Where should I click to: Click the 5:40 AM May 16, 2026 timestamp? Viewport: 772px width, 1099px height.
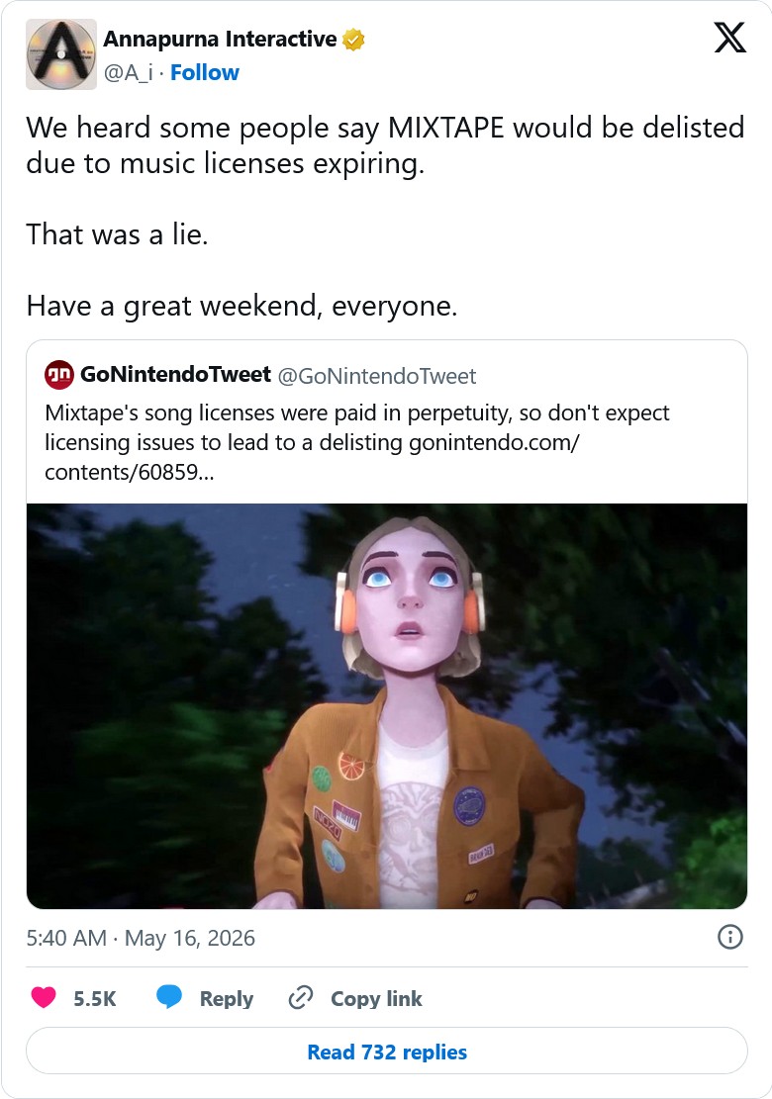point(141,938)
